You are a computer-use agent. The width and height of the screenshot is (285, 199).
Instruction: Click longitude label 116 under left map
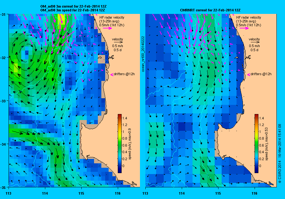click(x=117, y=193)
